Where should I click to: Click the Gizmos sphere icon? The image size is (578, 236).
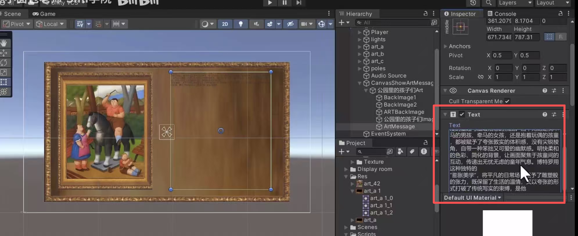tap(322, 24)
